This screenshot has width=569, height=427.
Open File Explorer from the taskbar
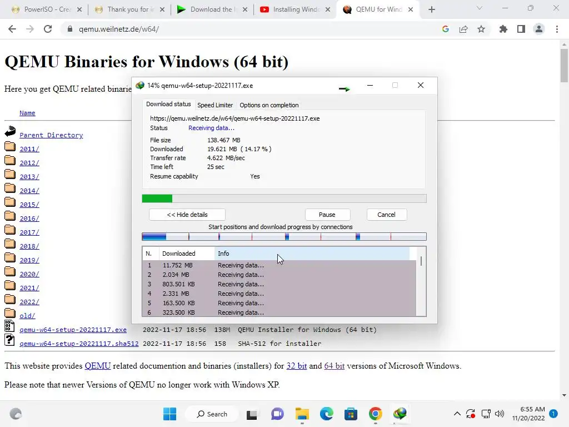302,414
